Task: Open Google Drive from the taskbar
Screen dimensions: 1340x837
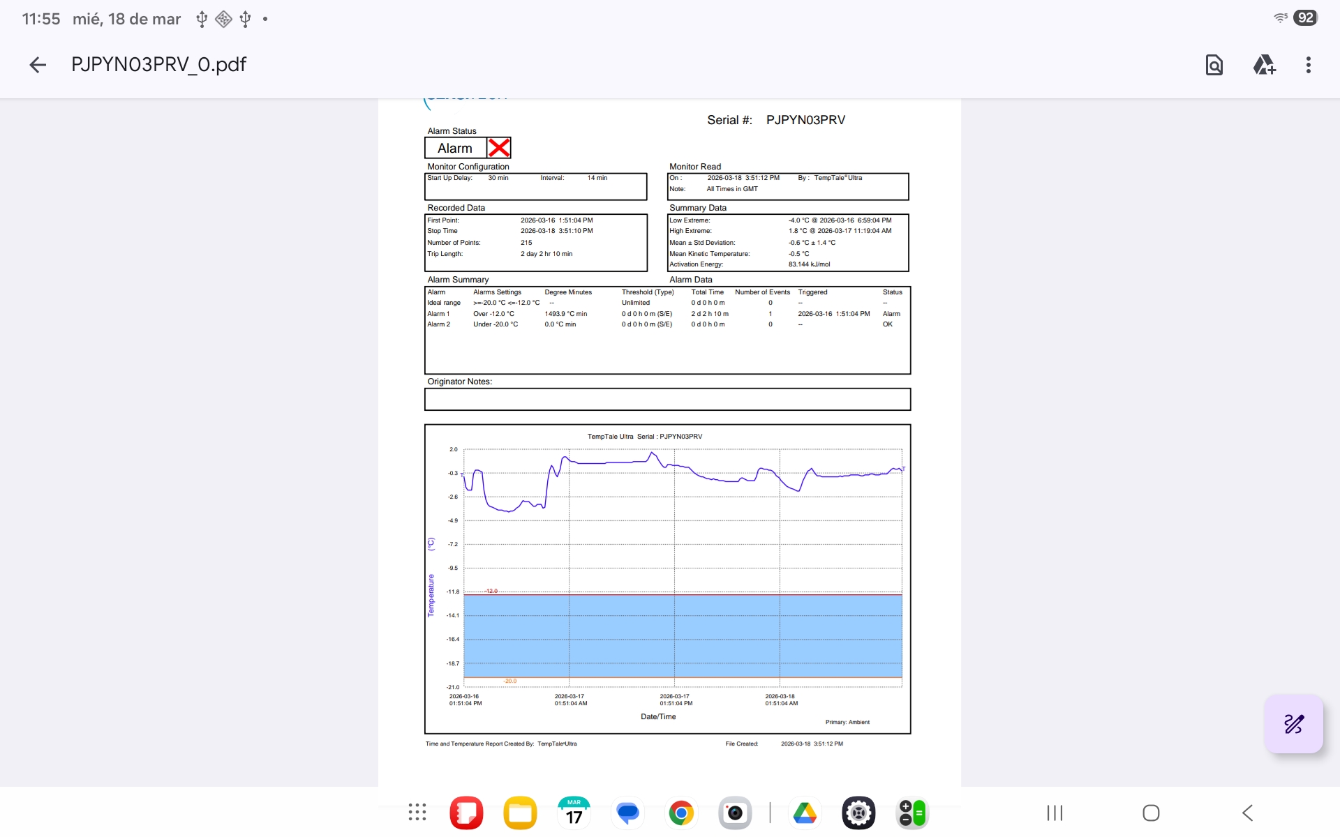Action: pyautogui.click(x=805, y=813)
